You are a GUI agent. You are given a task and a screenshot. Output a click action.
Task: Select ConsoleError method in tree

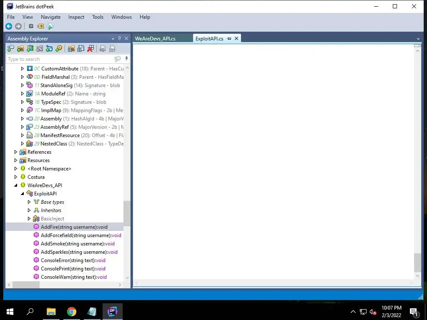65,260
